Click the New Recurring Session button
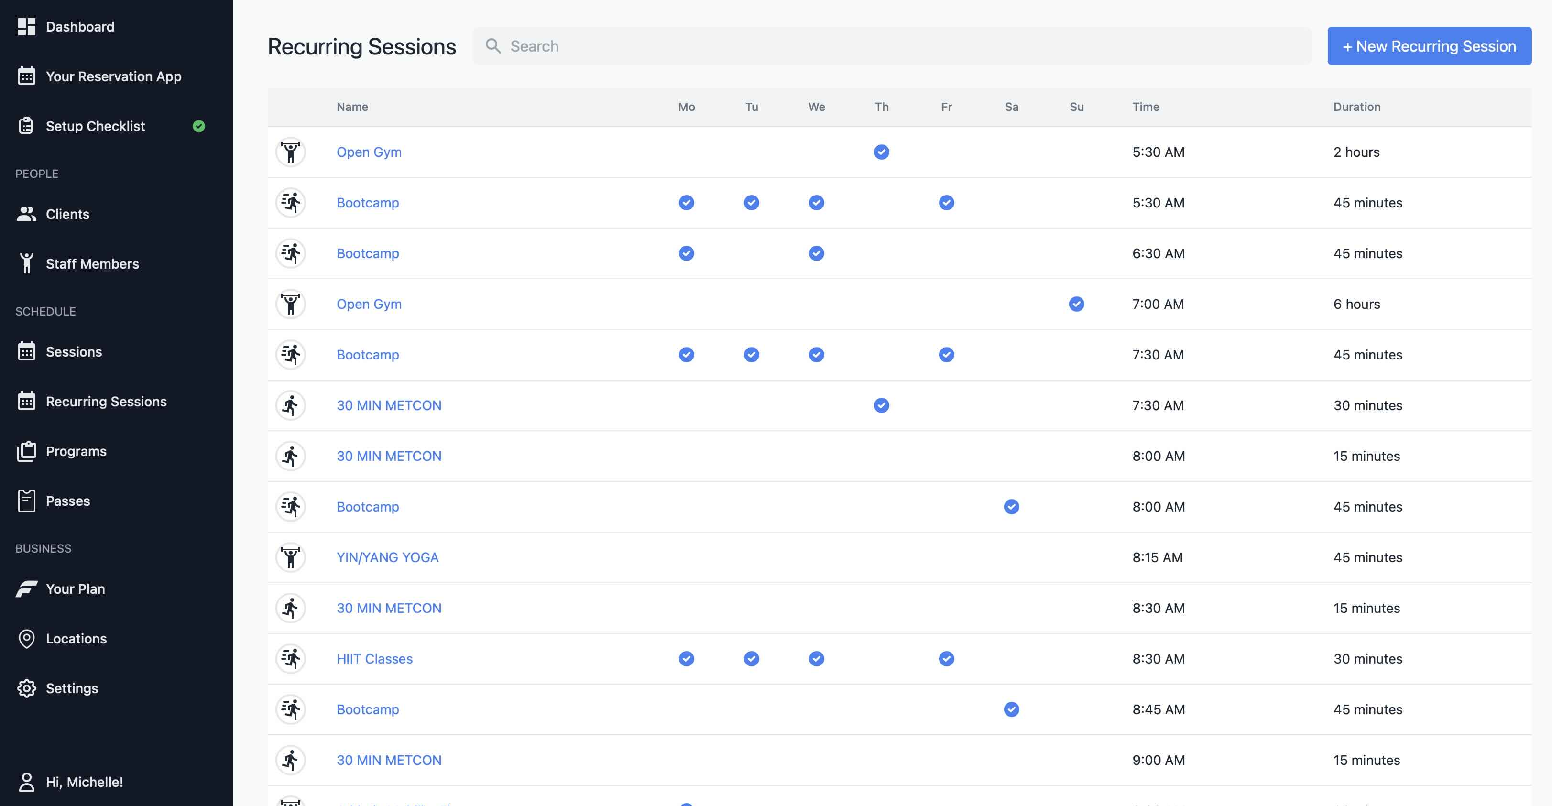Image resolution: width=1552 pixels, height=806 pixels. coord(1429,46)
